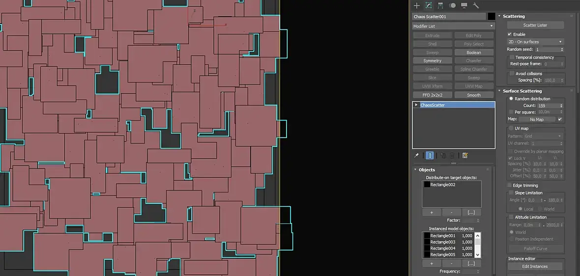The image size is (580, 276).
Task: Remove selected distribute-on target object
Action: pos(452,213)
